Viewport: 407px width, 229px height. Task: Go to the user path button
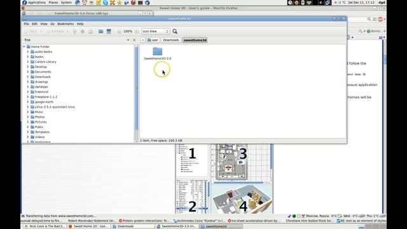pos(153,40)
